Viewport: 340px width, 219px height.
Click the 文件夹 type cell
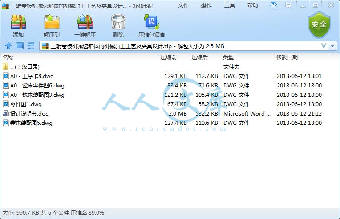(x=231, y=67)
